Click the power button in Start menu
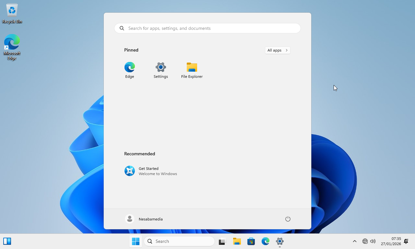The width and height of the screenshot is (415, 249). [x=288, y=219]
